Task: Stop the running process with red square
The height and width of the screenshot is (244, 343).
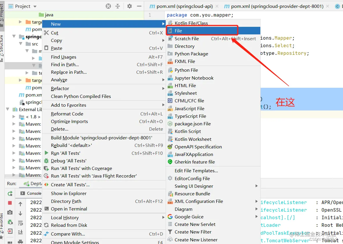Action: [x=10, y=203]
